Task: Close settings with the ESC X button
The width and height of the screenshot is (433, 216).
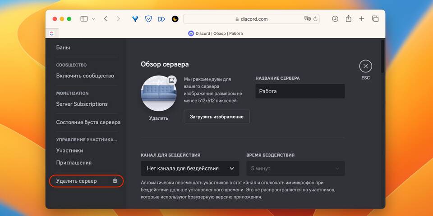Action: pyautogui.click(x=366, y=67)
